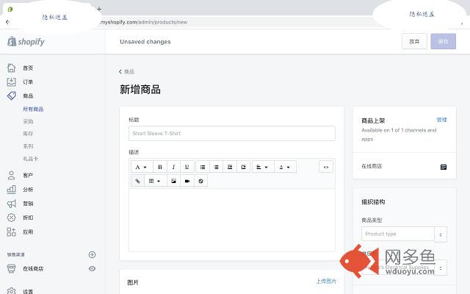Click 放弃 discard button
This screenshot has width=470, height=294.
click(414, 41)
